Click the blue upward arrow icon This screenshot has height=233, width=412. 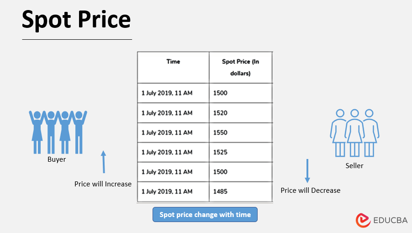(104, 162)
